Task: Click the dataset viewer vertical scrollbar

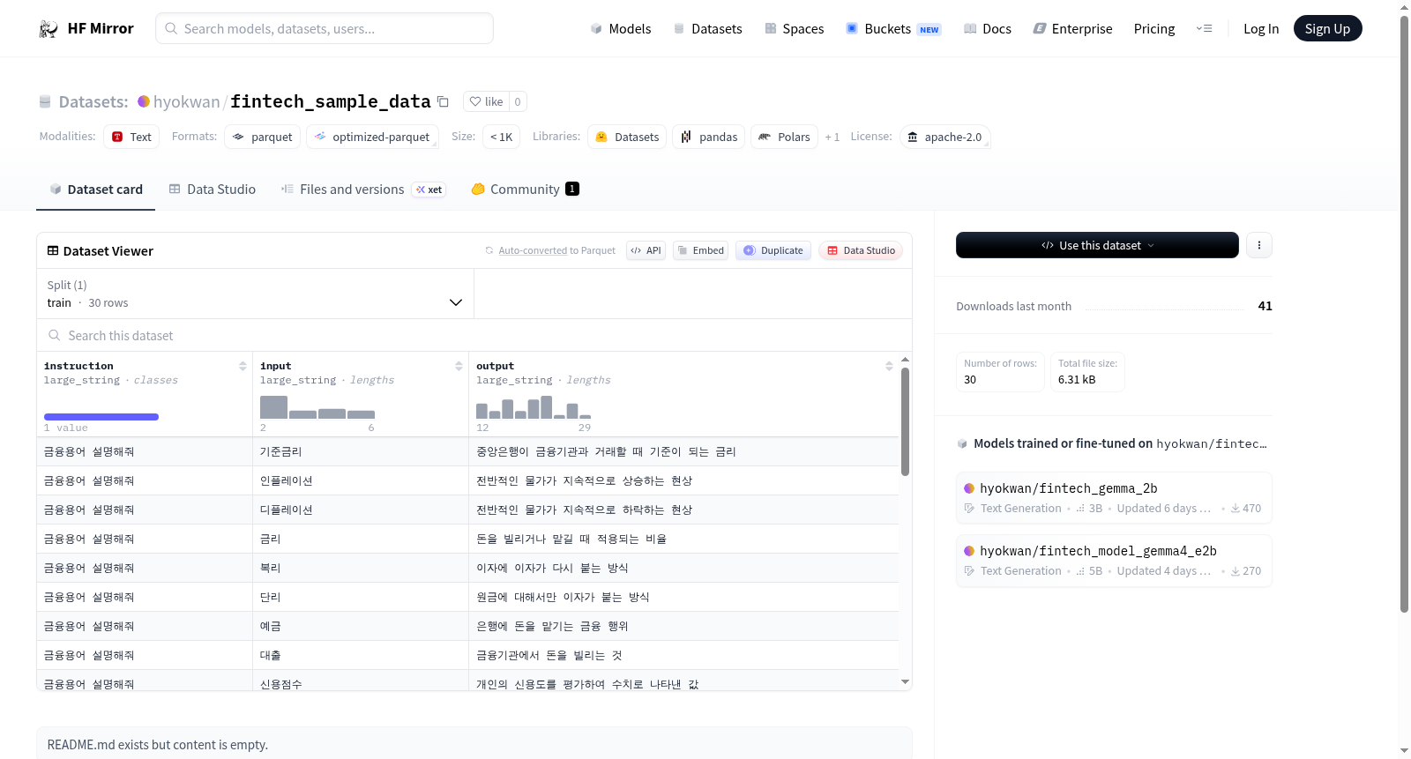Action: (x=905, y=421)
